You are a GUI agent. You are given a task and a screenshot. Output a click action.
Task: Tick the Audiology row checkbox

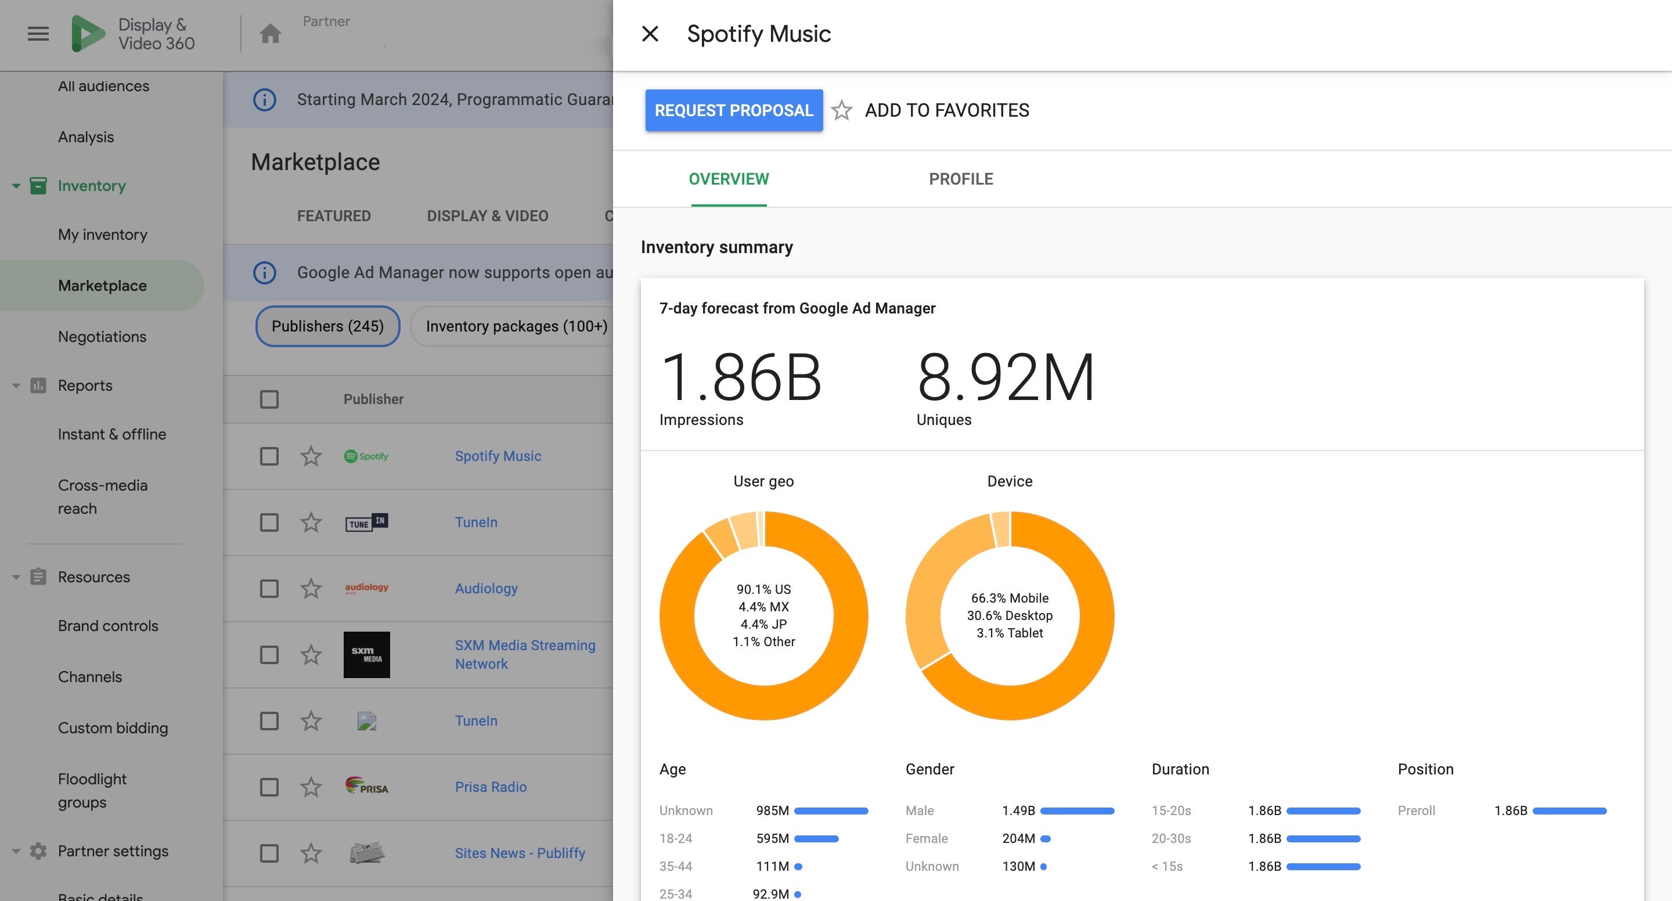269,589
